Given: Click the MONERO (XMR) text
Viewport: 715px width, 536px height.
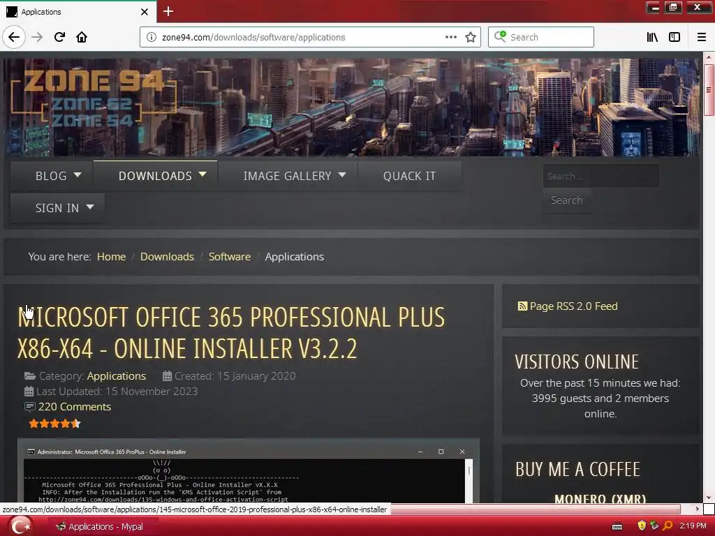Looking at the screenshot, I should pyautogui.click(x=600, y=498).
